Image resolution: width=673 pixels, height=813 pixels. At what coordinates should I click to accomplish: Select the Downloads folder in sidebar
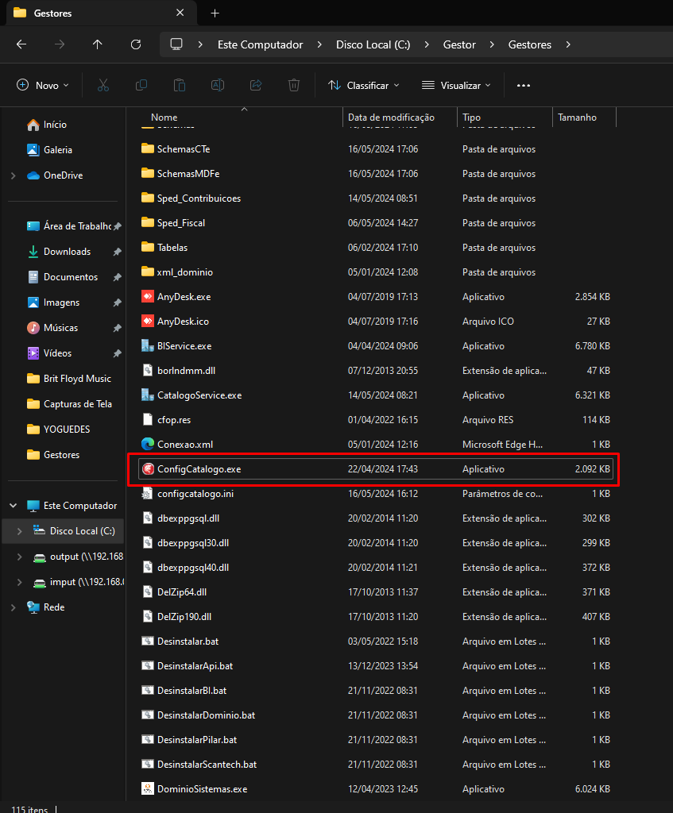tap(67, 252)
